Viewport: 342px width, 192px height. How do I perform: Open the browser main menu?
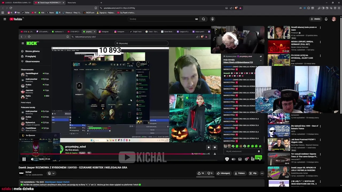pyautogui.click(x=339, y=8)
